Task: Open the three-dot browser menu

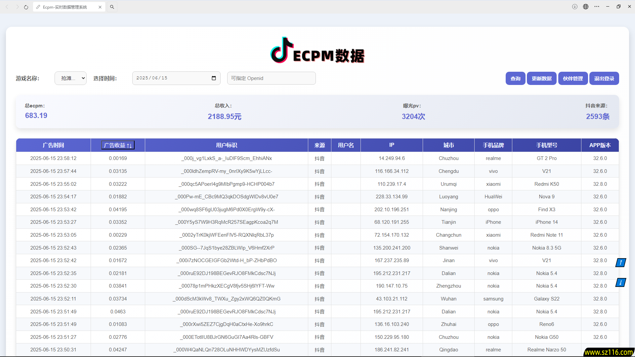Action: 597,7
